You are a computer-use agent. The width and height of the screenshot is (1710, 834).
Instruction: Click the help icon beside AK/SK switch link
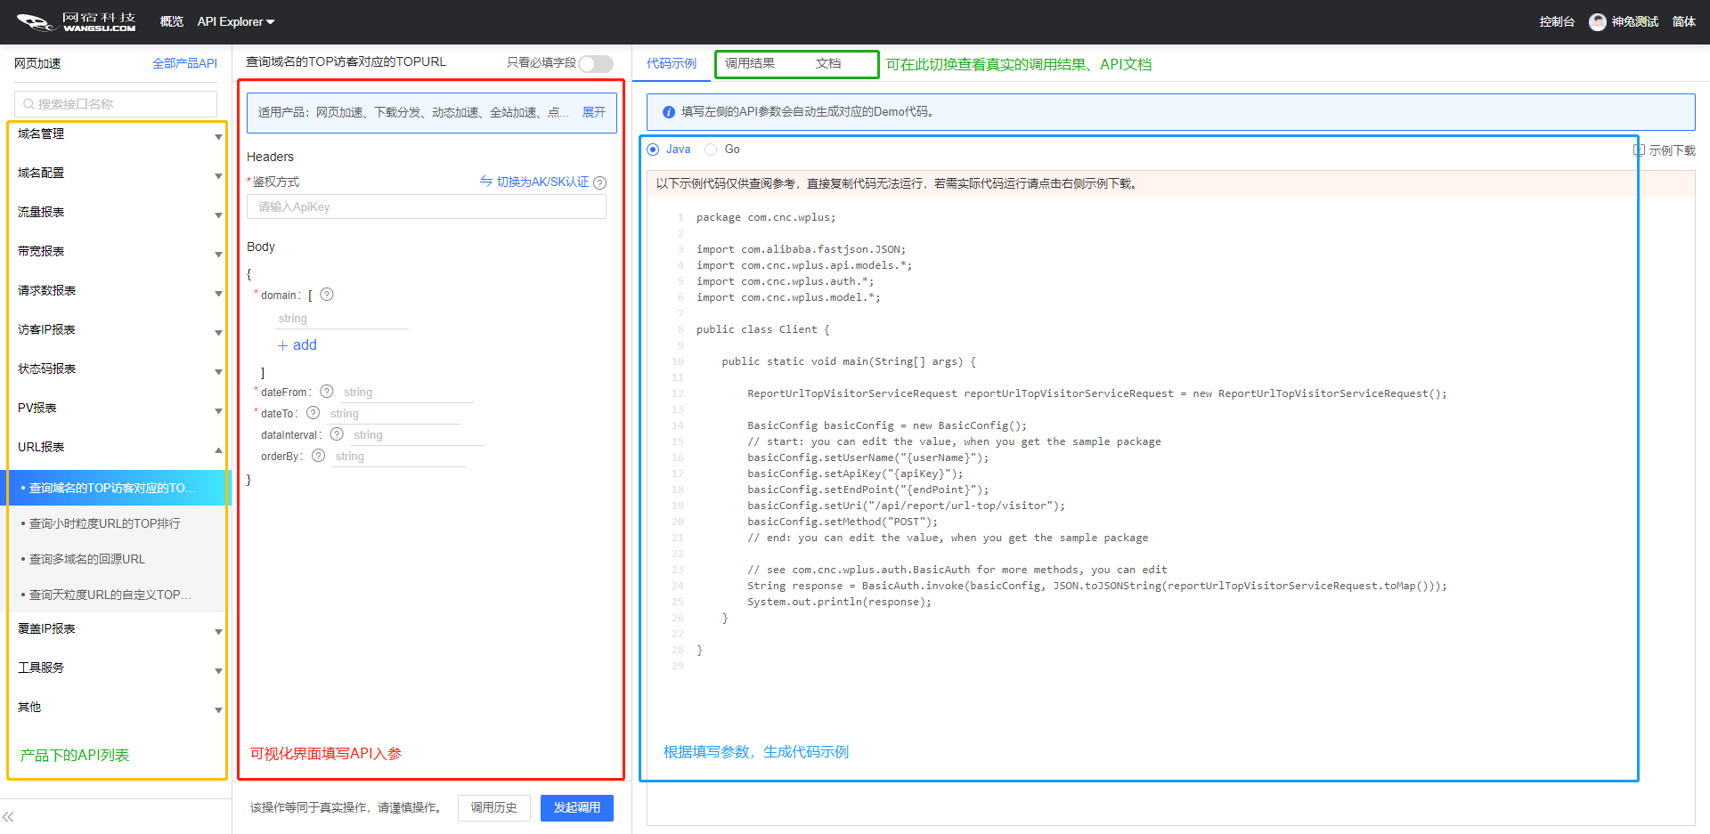coord(600,182)
